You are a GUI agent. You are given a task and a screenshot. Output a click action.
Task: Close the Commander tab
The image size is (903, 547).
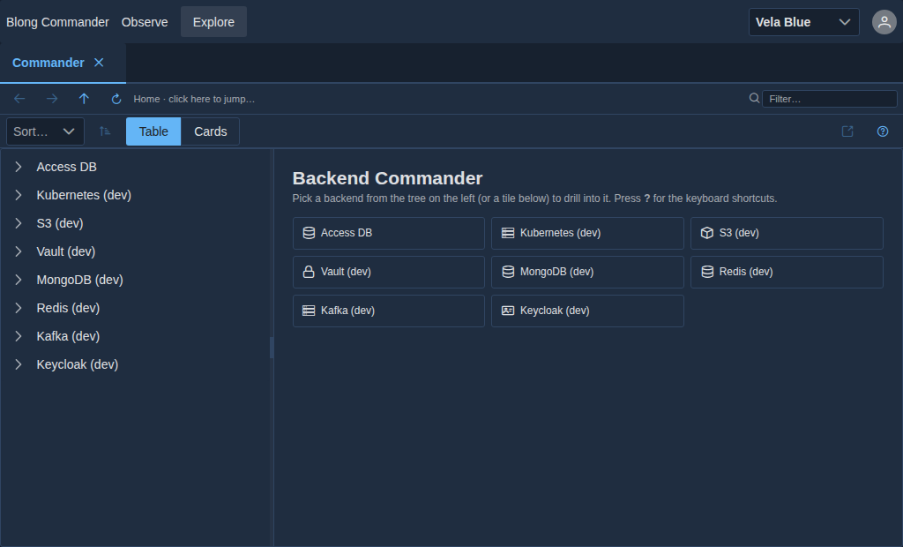click(x=99, y=63)
